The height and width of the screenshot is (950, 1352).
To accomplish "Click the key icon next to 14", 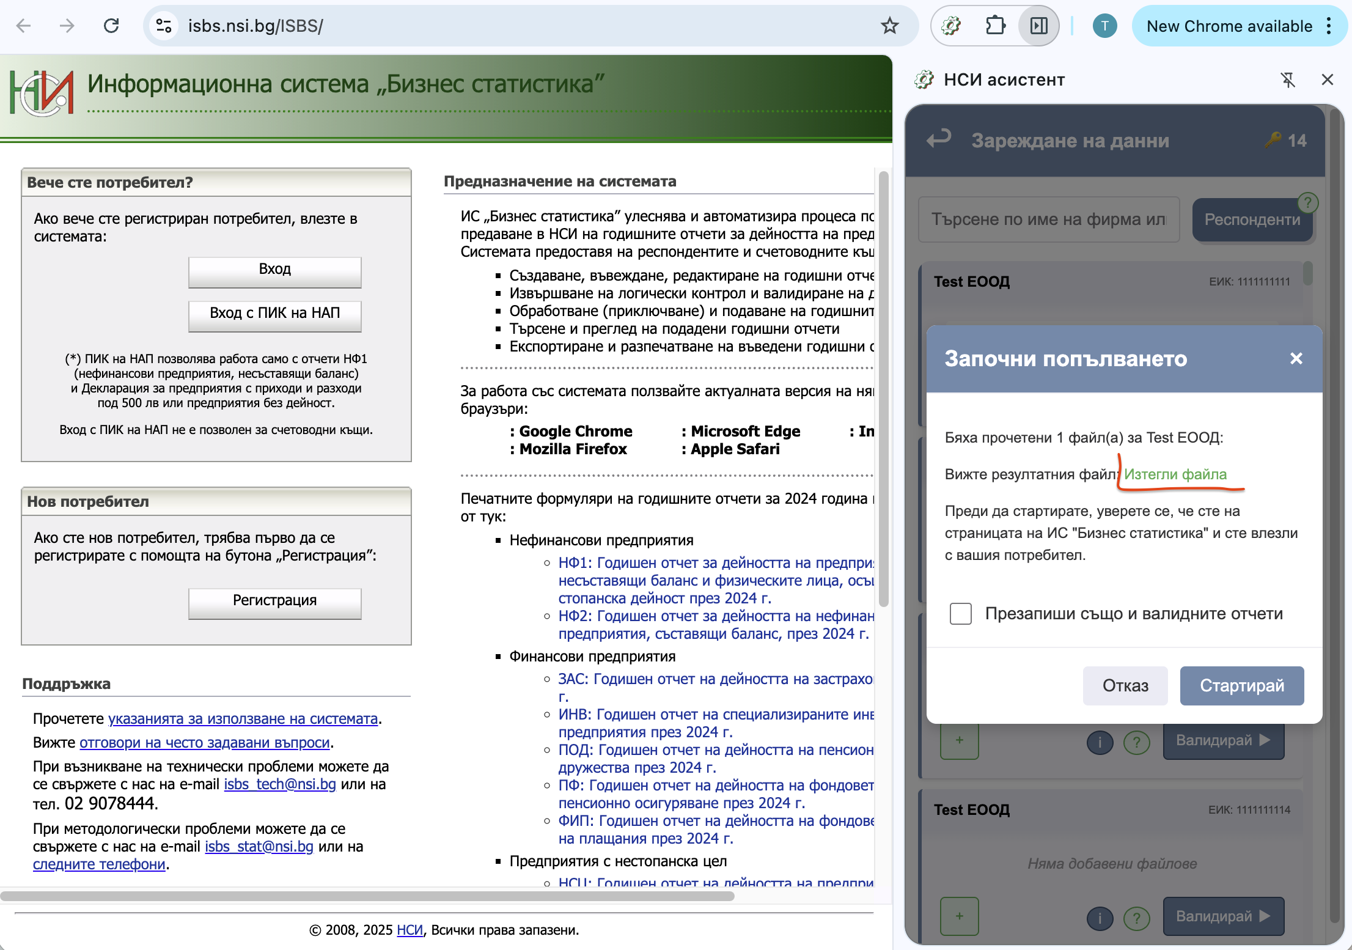I will pos(1273,140).
